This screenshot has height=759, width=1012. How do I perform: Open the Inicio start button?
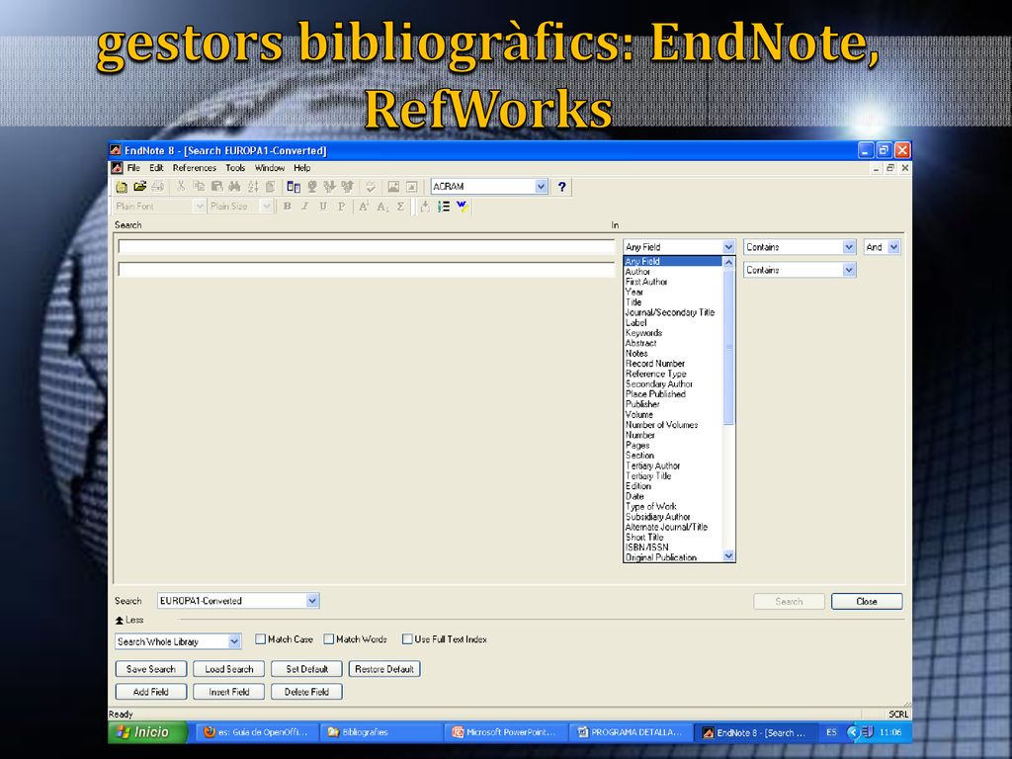pos(148,732)
